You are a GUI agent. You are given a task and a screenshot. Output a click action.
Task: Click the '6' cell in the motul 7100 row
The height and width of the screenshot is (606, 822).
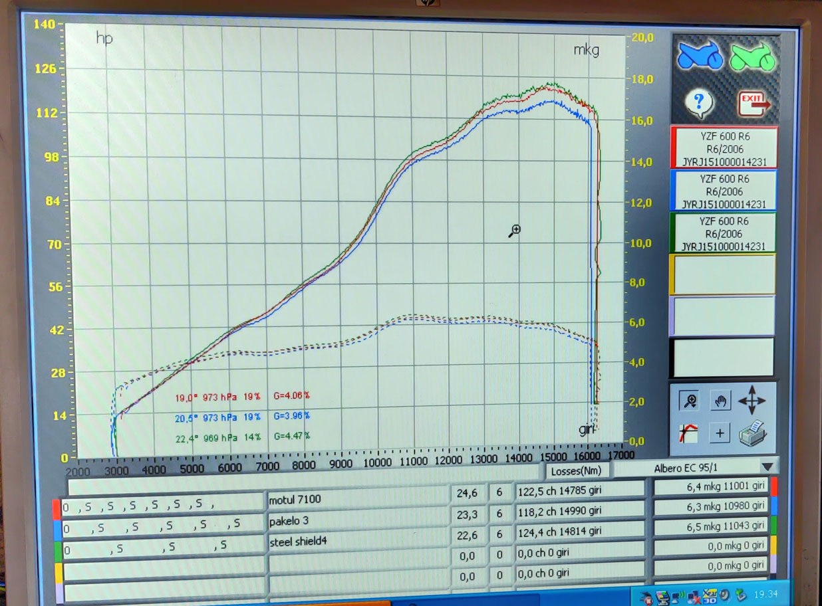point(499,493)
